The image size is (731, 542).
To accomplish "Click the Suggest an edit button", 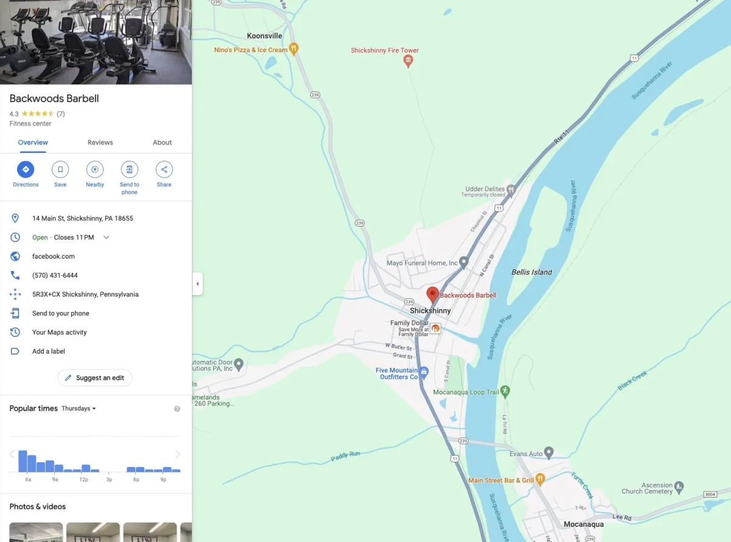I will (95, 378).
